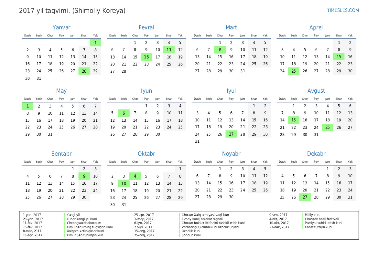Click highlighted day 9 in Sentabr

(x=84, y=176)
